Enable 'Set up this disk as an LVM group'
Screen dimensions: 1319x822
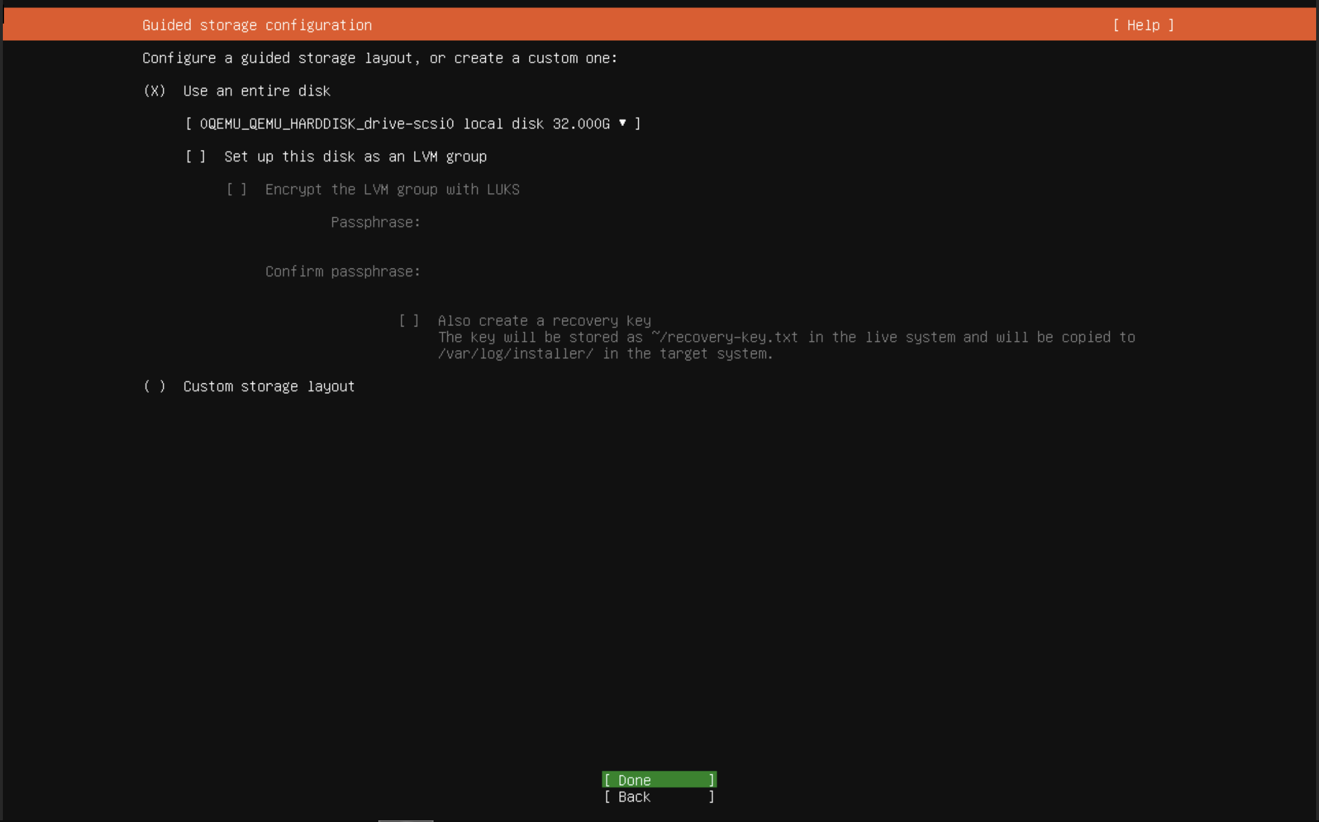pos(195,156)
